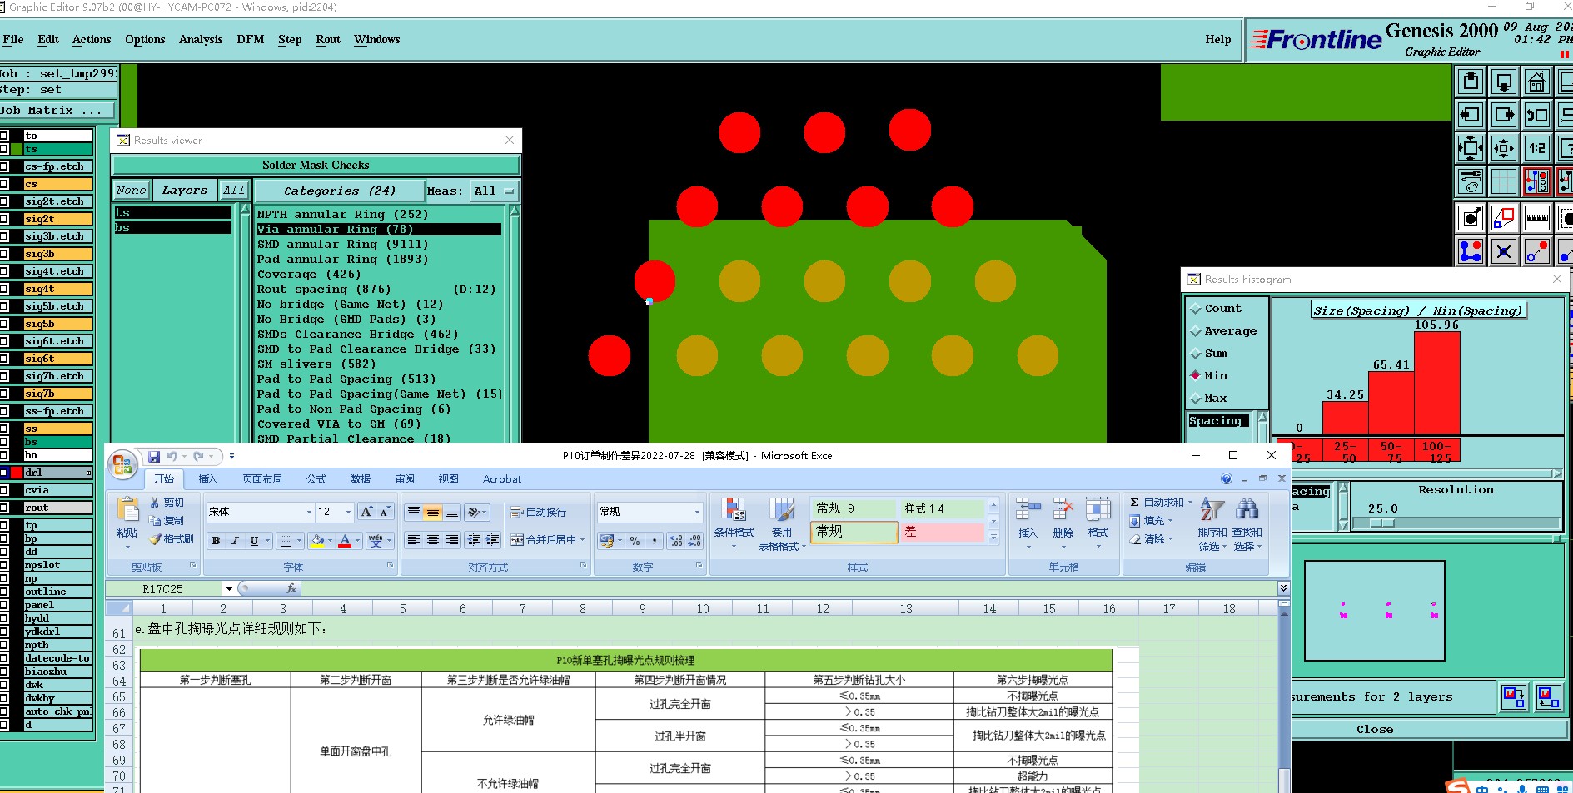
Task: Select the ruler measurement tool
Action: (x=1537, y=218)
